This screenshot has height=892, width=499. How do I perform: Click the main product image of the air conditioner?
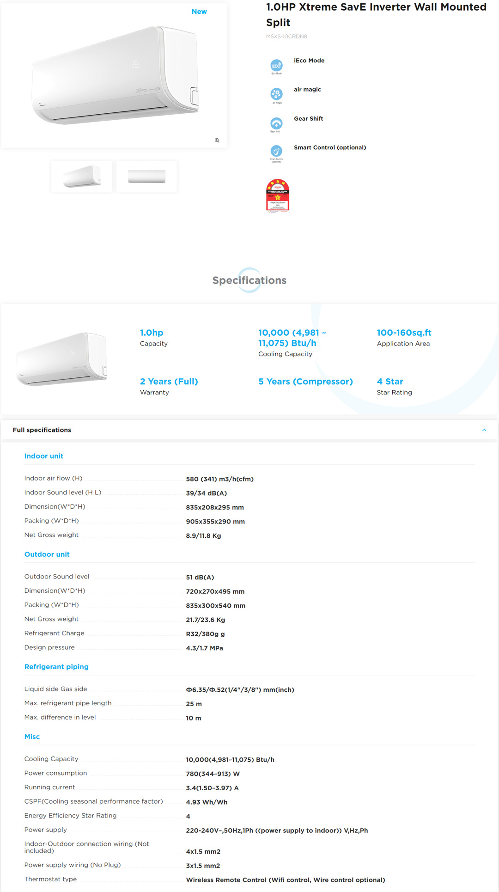click(114, 76)
